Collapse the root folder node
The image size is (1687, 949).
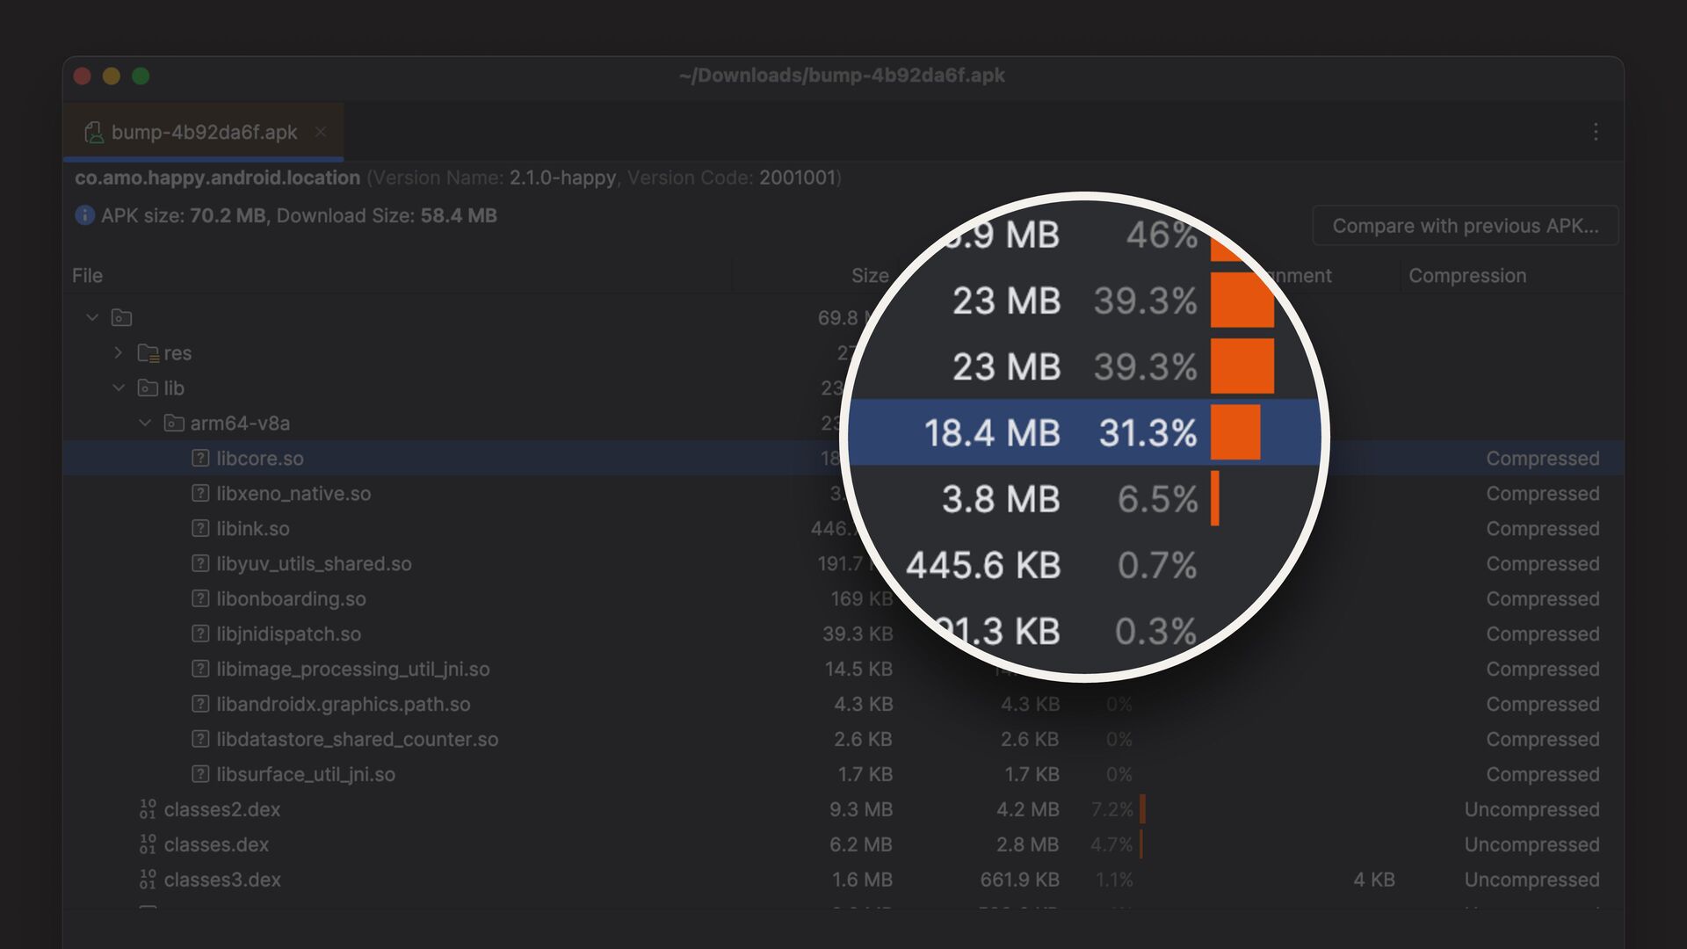(x=92, y=317)
